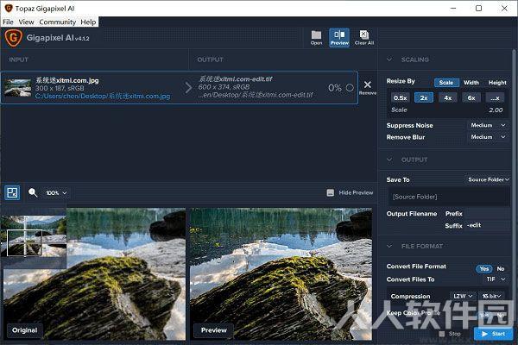Click the Gigapixel AI logo
Image resolution: width=518 pixels, height=345 pixels.
(x=14, y=38)
